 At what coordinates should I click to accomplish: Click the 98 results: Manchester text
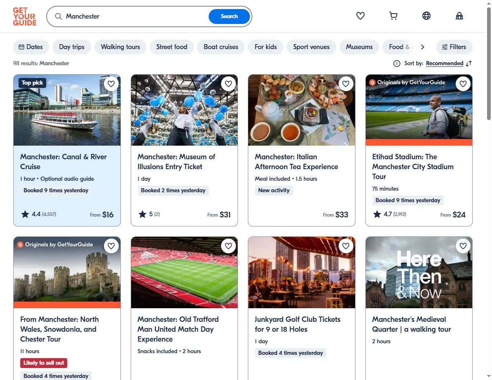click(x=41, y=64)
